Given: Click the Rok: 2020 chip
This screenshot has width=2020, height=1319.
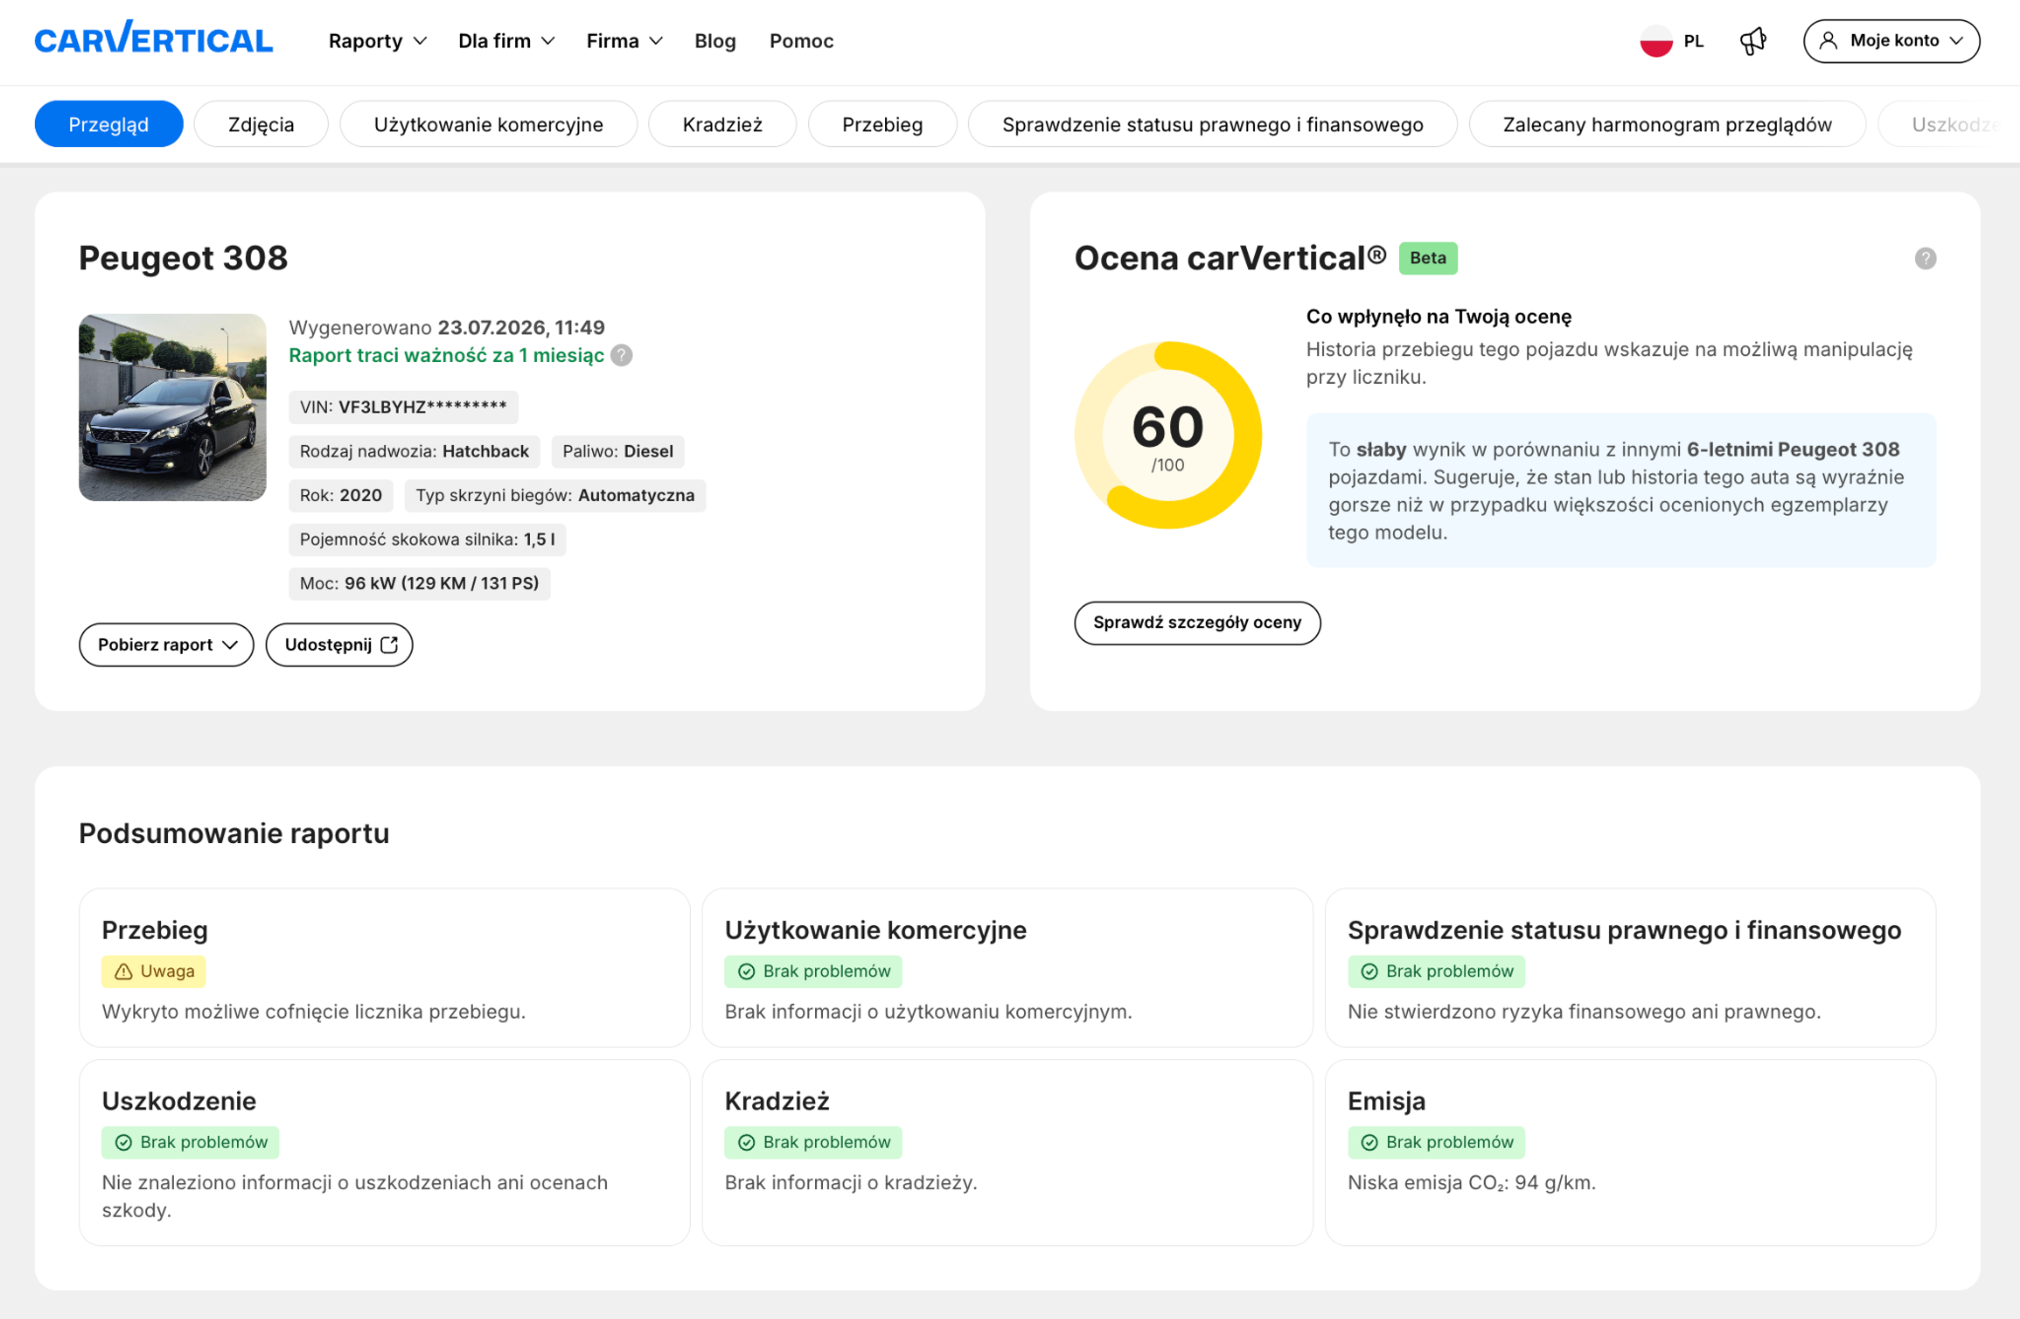Looking at the screenshot, I should coord(340,495).
